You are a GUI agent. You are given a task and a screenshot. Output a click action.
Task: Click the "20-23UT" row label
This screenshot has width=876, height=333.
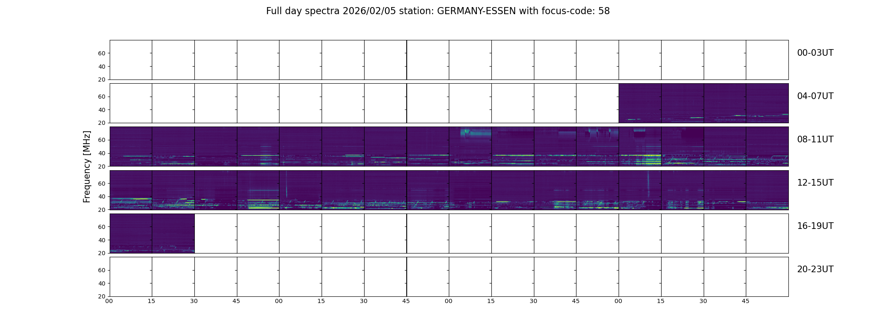click(x=815, y=269)
